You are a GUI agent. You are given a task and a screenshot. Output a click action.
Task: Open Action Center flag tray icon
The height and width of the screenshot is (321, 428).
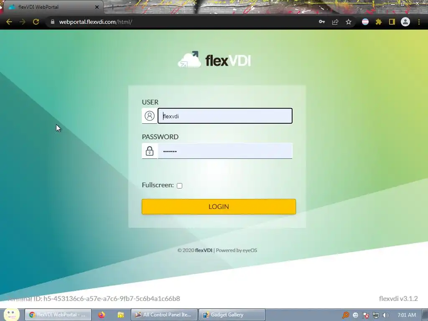point(365,315)
